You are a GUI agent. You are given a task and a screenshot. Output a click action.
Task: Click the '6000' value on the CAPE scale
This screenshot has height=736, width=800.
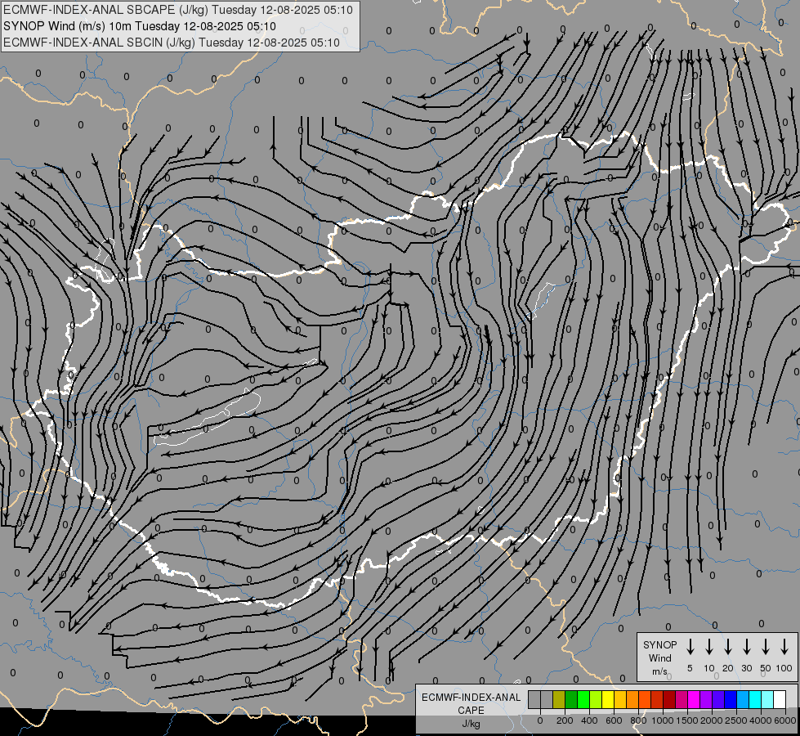(785, 720)
